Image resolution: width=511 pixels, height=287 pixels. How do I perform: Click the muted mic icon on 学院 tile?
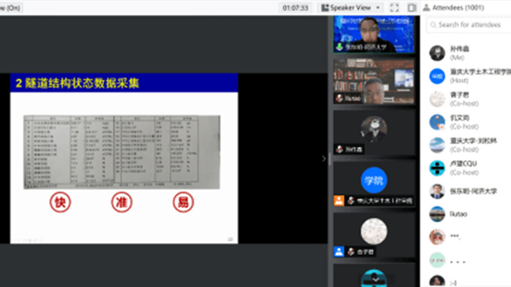[351, 200]
